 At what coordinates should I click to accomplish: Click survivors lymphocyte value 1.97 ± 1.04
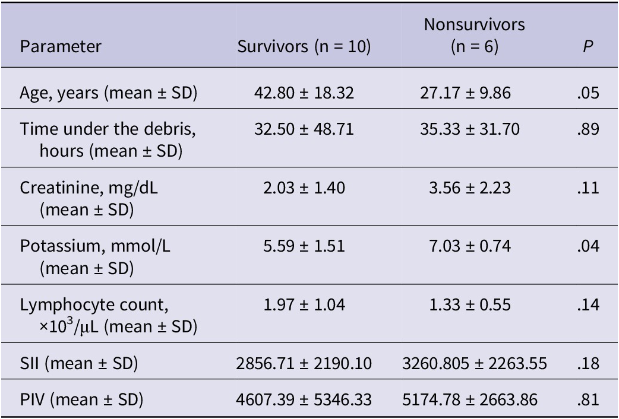304,306
